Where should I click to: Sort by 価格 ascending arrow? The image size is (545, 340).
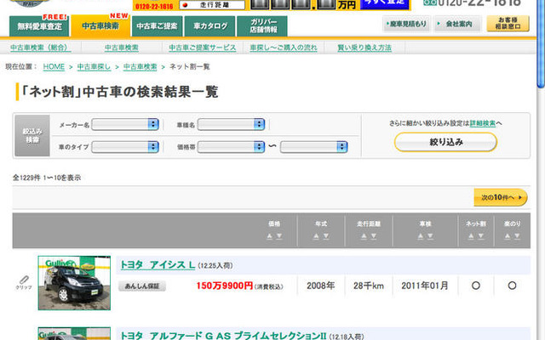tap(269, 236)
